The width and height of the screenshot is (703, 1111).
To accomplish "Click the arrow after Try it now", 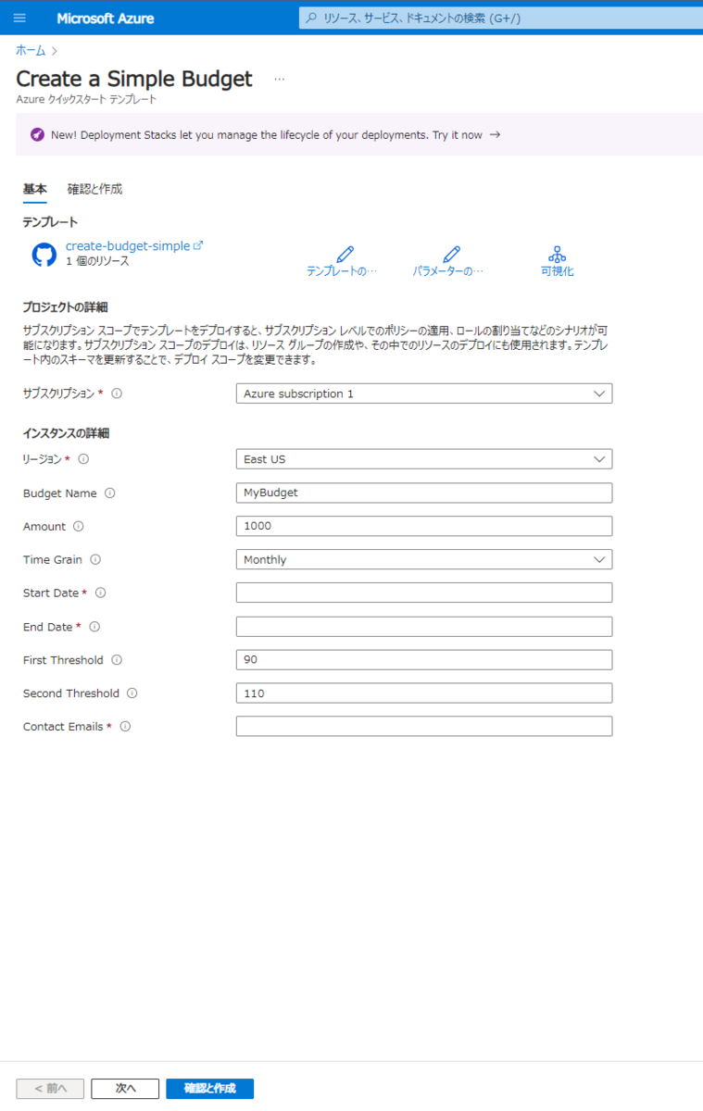I will point(495,135).
